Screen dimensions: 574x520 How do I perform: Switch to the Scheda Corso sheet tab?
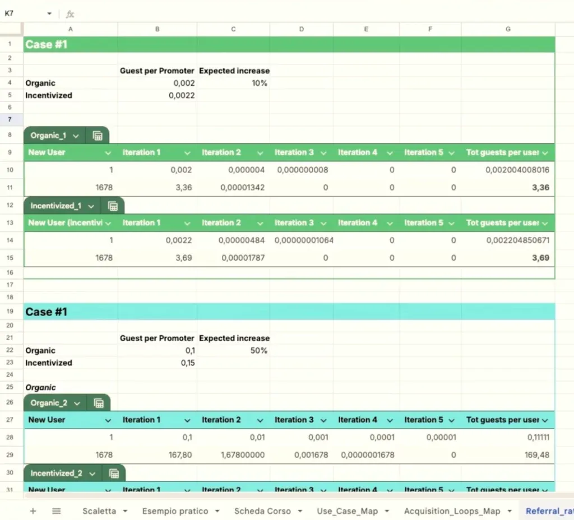pos(262,511)
